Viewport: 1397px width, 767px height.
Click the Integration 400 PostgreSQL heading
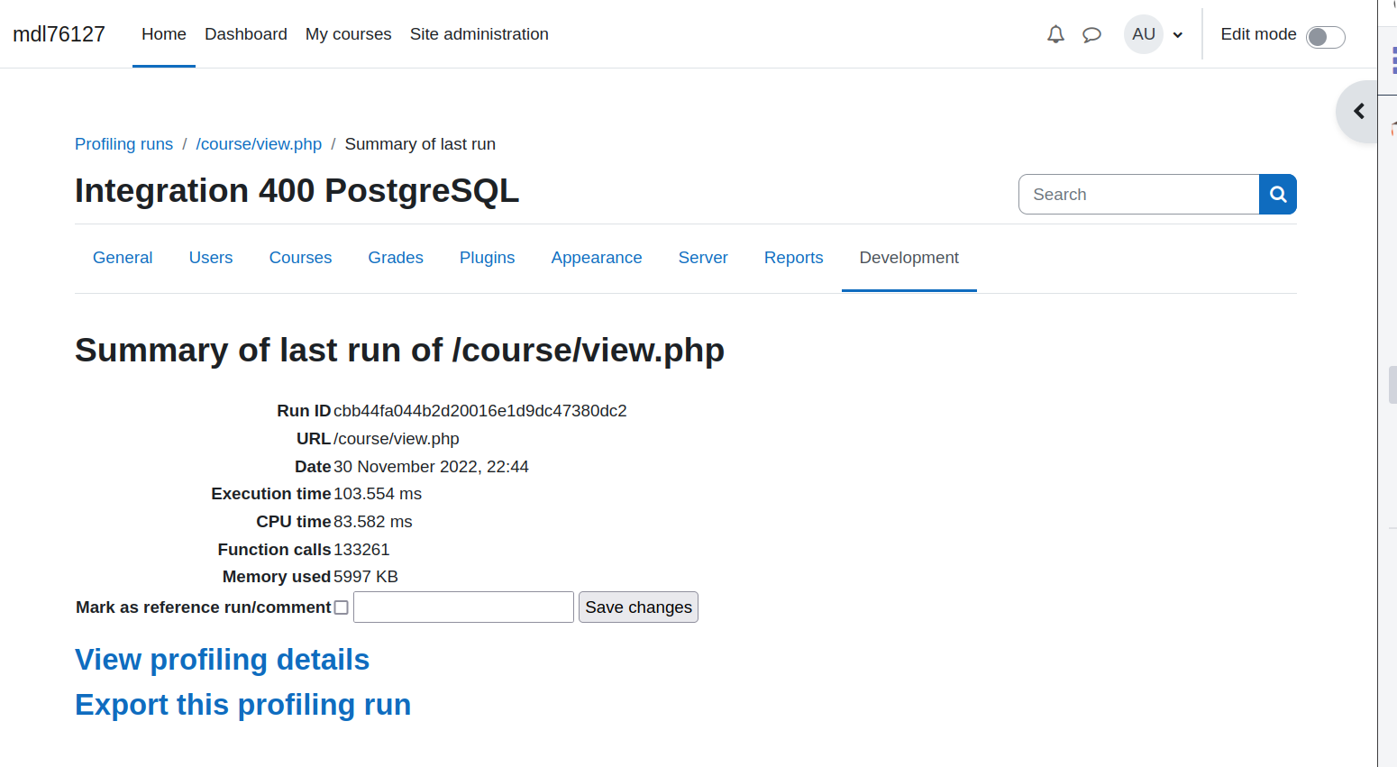click(x=297, y=191)
